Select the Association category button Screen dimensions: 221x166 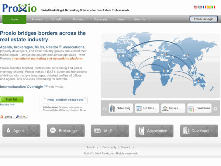[x=154, y=131]
